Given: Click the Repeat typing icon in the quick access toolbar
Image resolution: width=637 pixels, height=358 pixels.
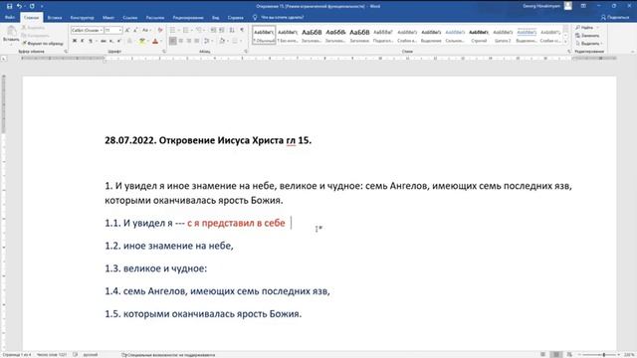Looking at the screenshot, I should point(32,6).
